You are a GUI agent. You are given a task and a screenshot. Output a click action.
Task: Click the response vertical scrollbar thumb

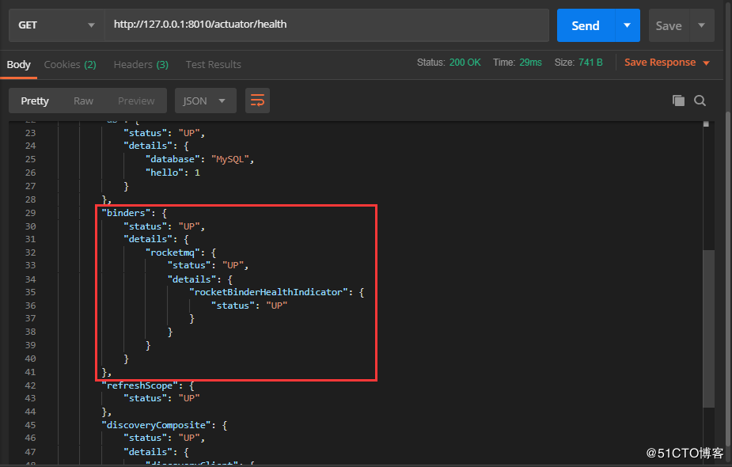point(709,328)
